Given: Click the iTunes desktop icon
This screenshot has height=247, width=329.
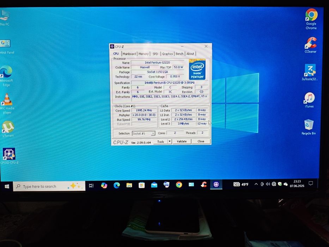Looking at the screenshot, I should [x=310, y=100].
